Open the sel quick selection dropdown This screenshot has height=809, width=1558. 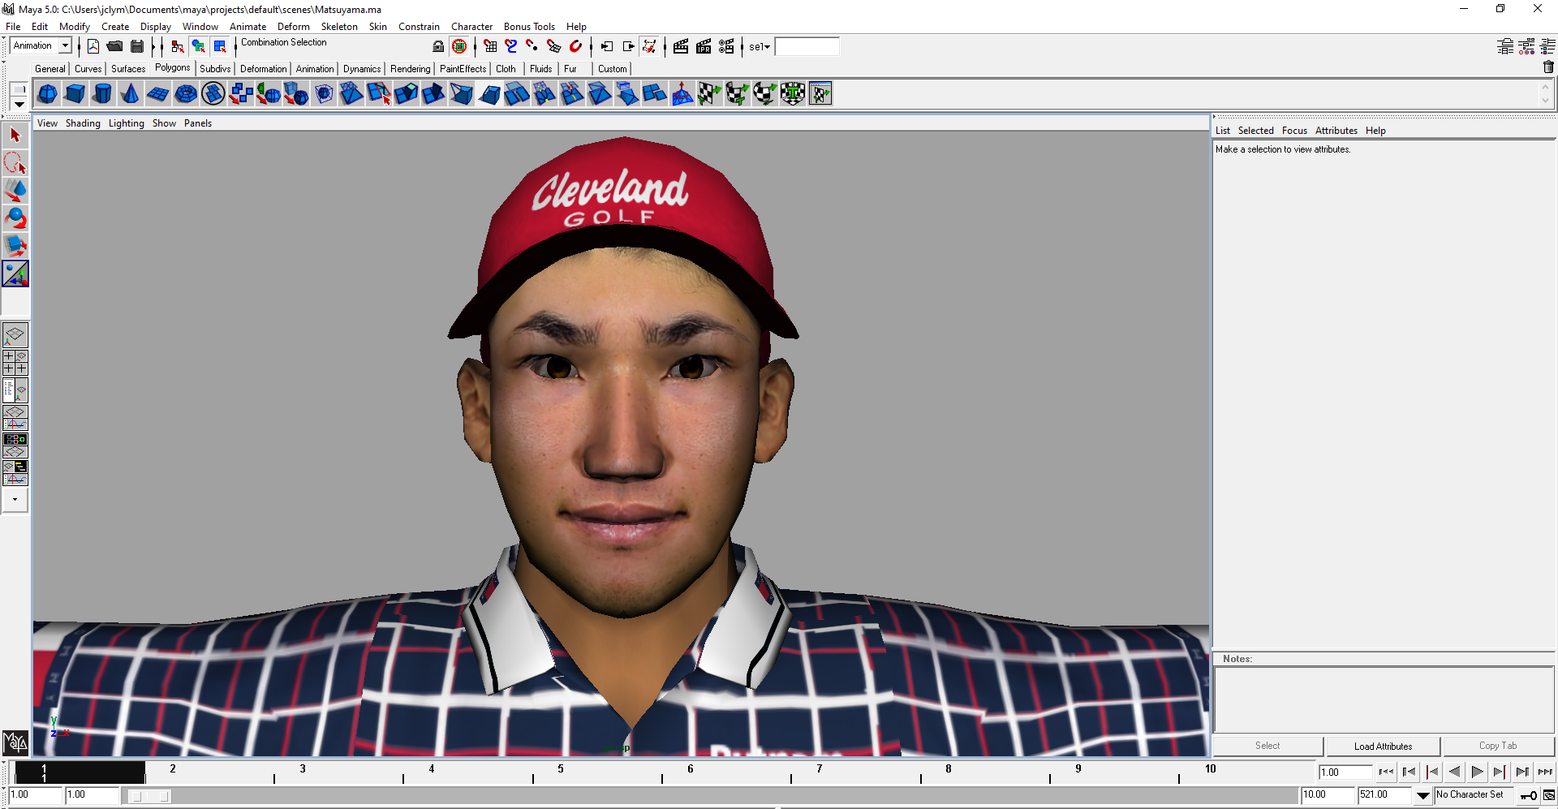760,46
